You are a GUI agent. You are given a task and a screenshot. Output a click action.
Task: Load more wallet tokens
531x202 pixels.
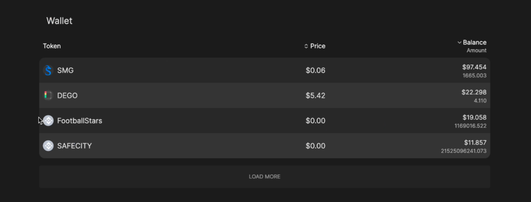264,177
